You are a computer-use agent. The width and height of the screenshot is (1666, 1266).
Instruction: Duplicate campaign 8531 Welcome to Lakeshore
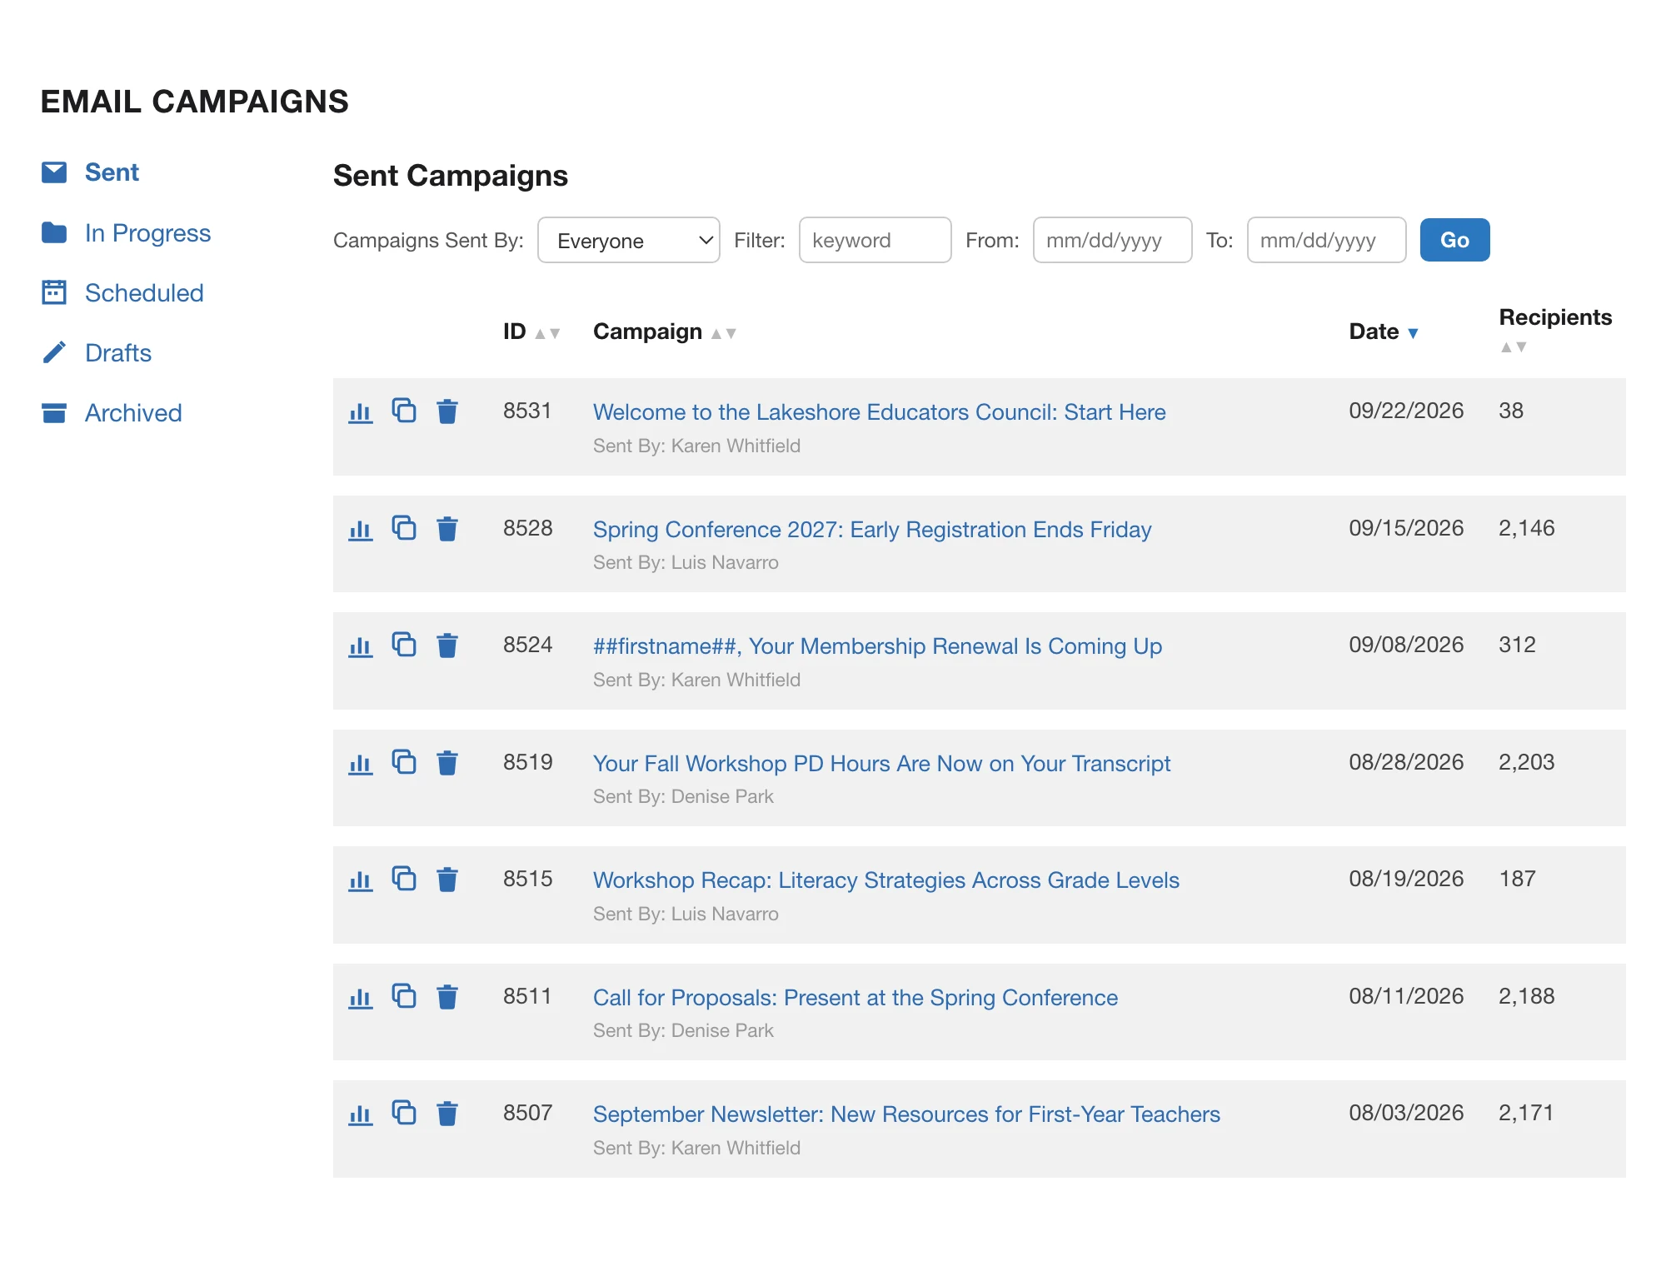[x=404, y=411]
